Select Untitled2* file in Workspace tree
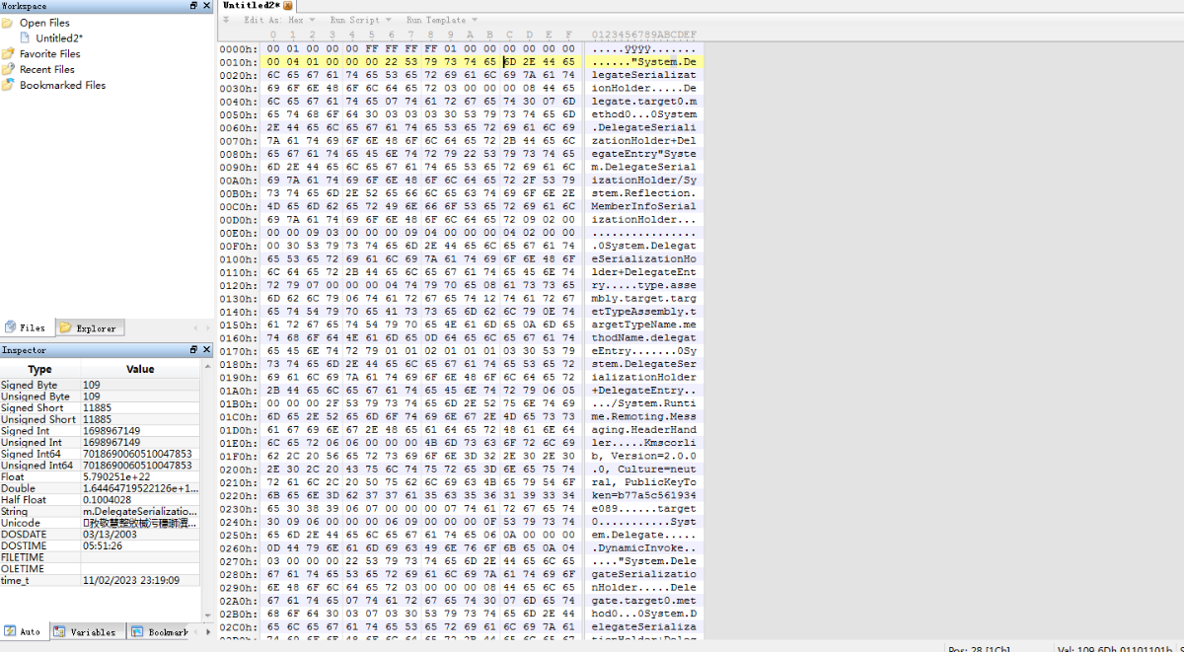 pyautogui.click(x=58, y=37)
